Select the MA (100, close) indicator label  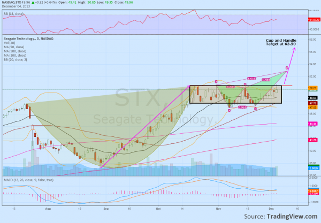[15, 51]
